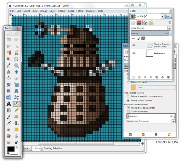Image resolution: width=181 pixels, height=162 pixels.
Task: Click the Auto button
Action: click(x=168, y=16)
